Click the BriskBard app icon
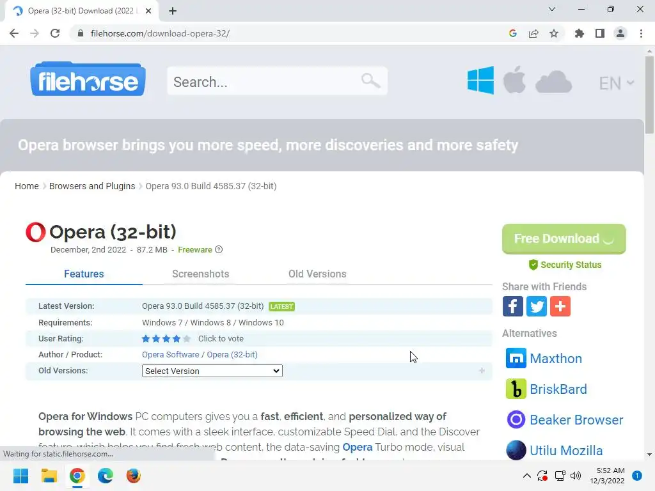This screenshot has height=491, width=655. click(x=516, y=389)
